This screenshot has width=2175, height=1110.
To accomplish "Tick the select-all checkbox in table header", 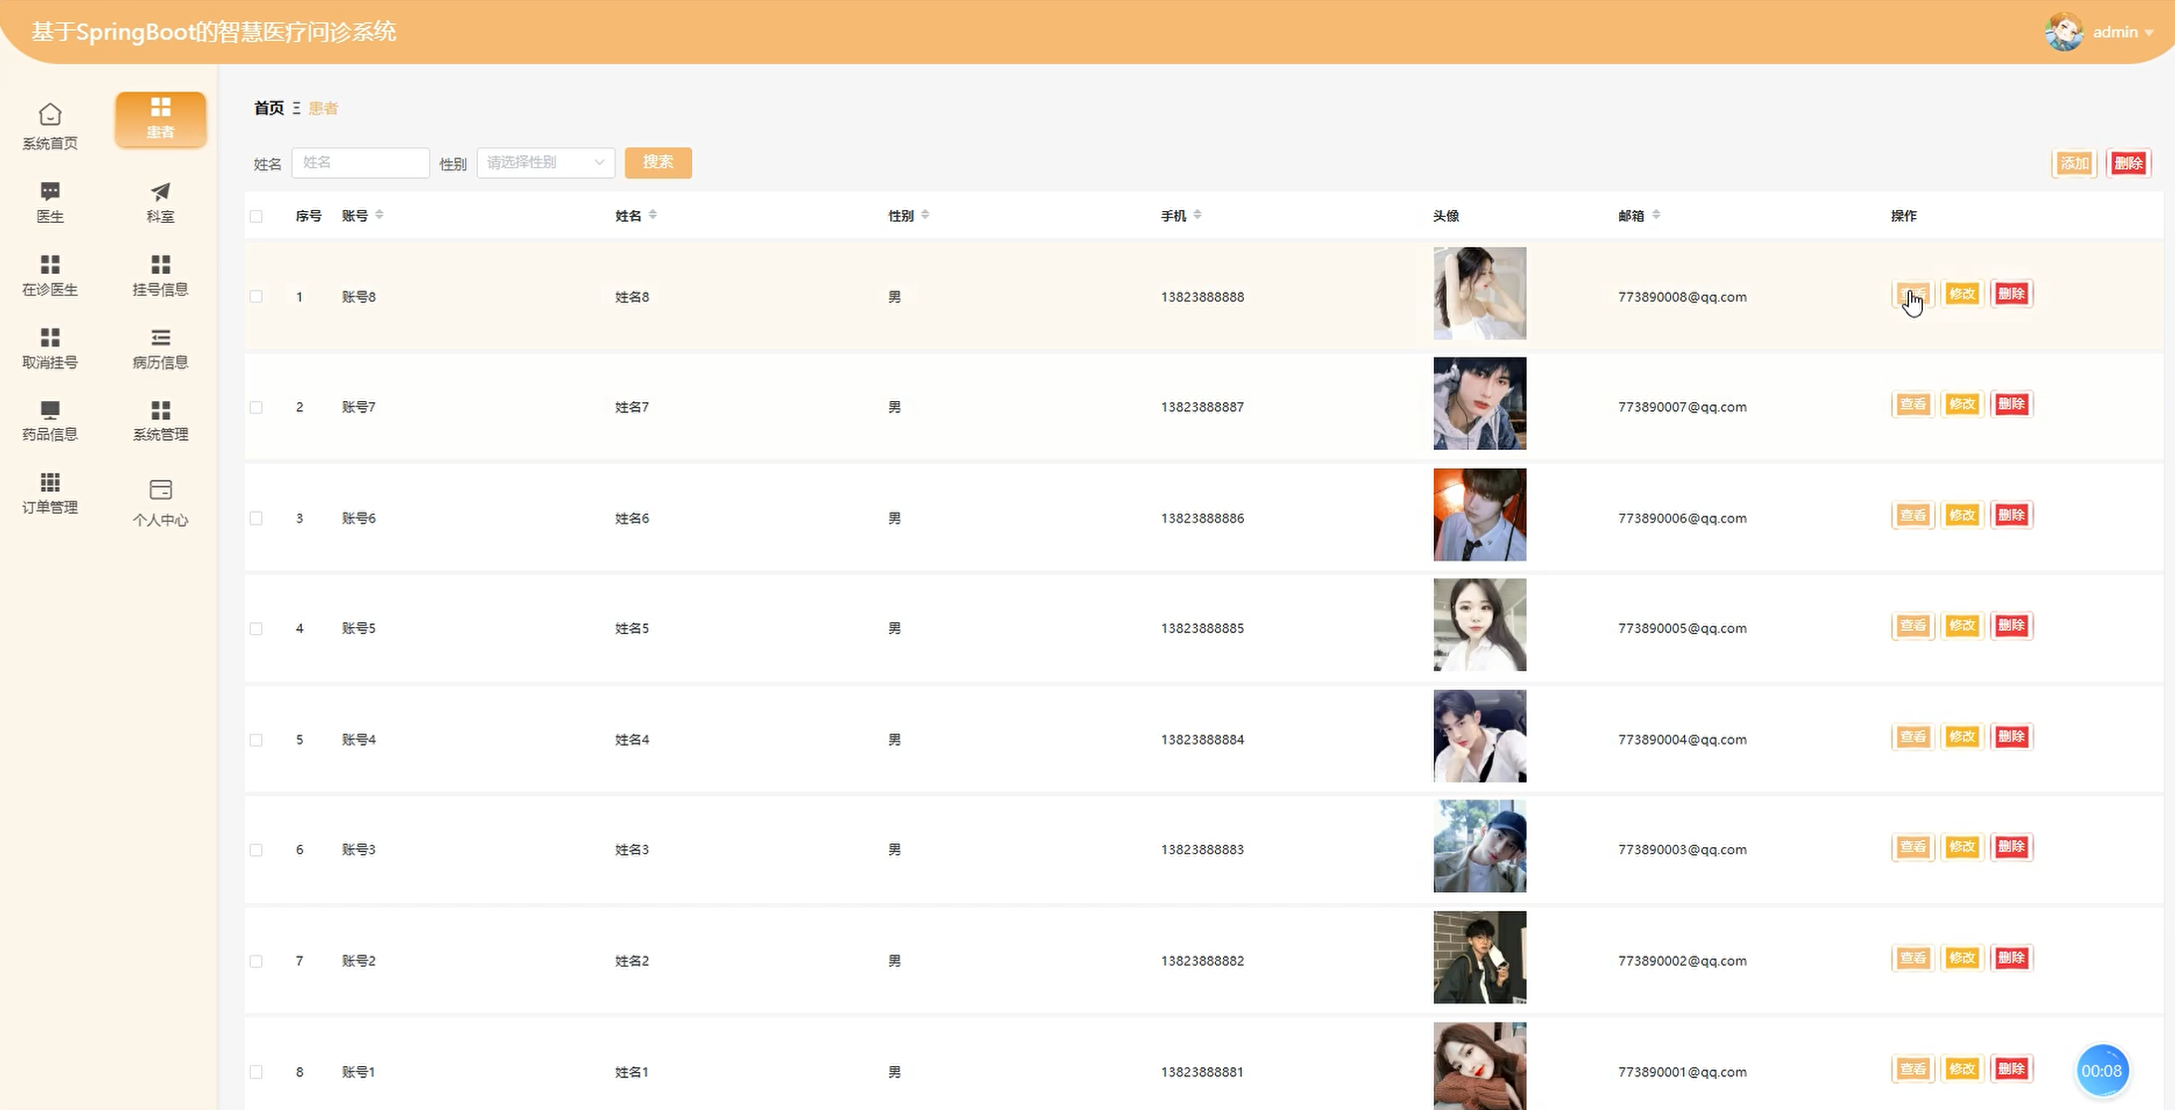I will pyautogui.click(x=256, y=216).
